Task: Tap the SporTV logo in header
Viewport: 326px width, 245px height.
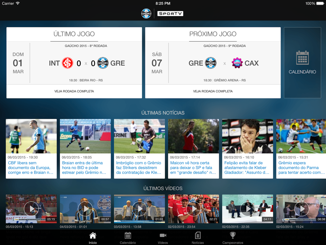Action: click(170, 13)
